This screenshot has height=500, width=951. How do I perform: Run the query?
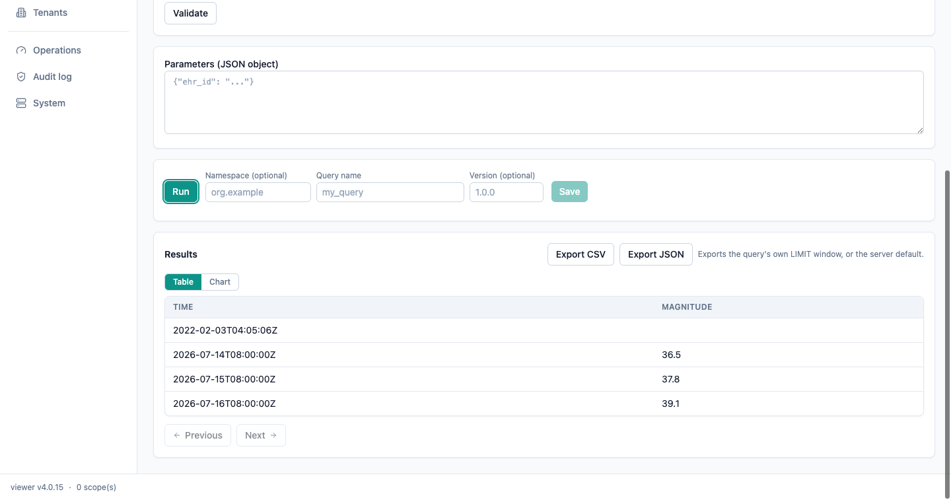click(181, 192)
